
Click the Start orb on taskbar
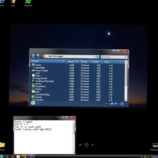click(2, 156)
